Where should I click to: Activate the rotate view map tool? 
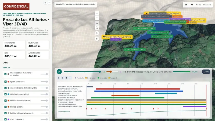pyautogui.click(x=97, y=28)
